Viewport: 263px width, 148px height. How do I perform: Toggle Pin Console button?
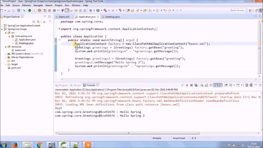[226, 85]
